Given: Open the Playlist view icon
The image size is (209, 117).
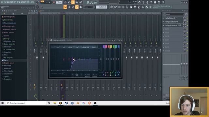Looking at the screenshot, I should (112, 7).
